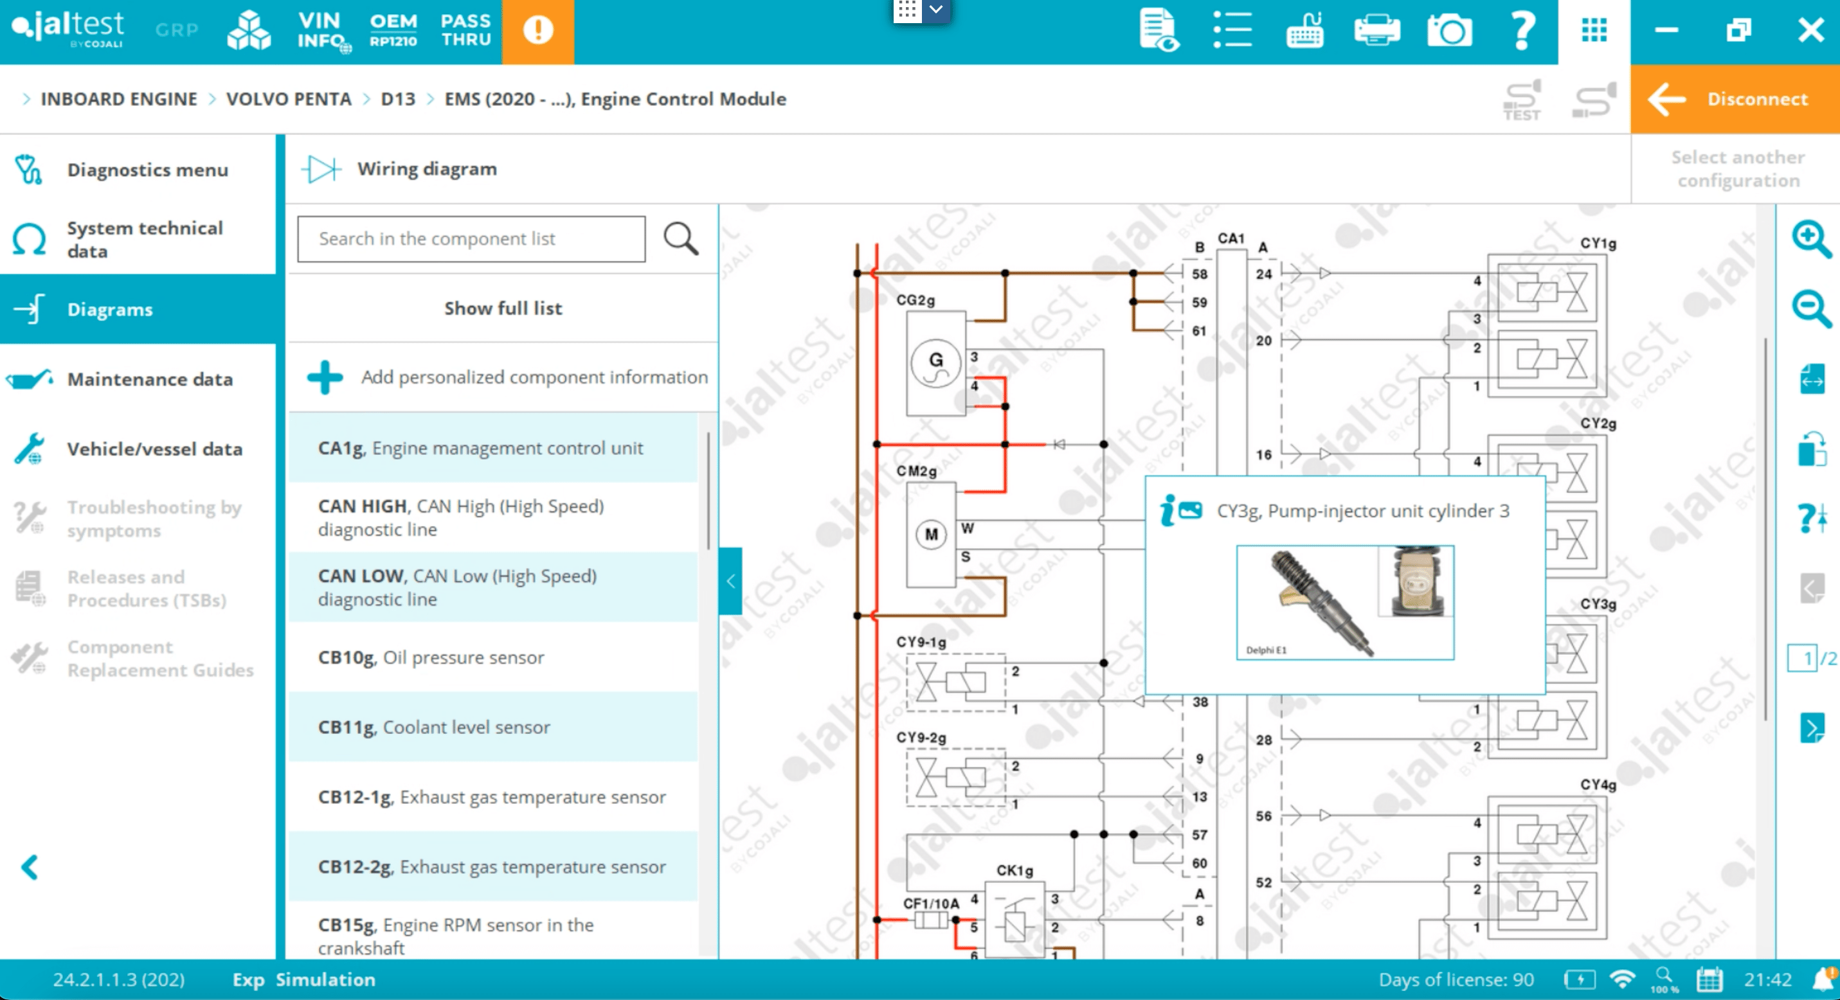Image resolution: width=1840 pixels, height=1000 pixels.
Task: Select CB10g Oil pressure sensor entry
Action: [x=493, y=657]
